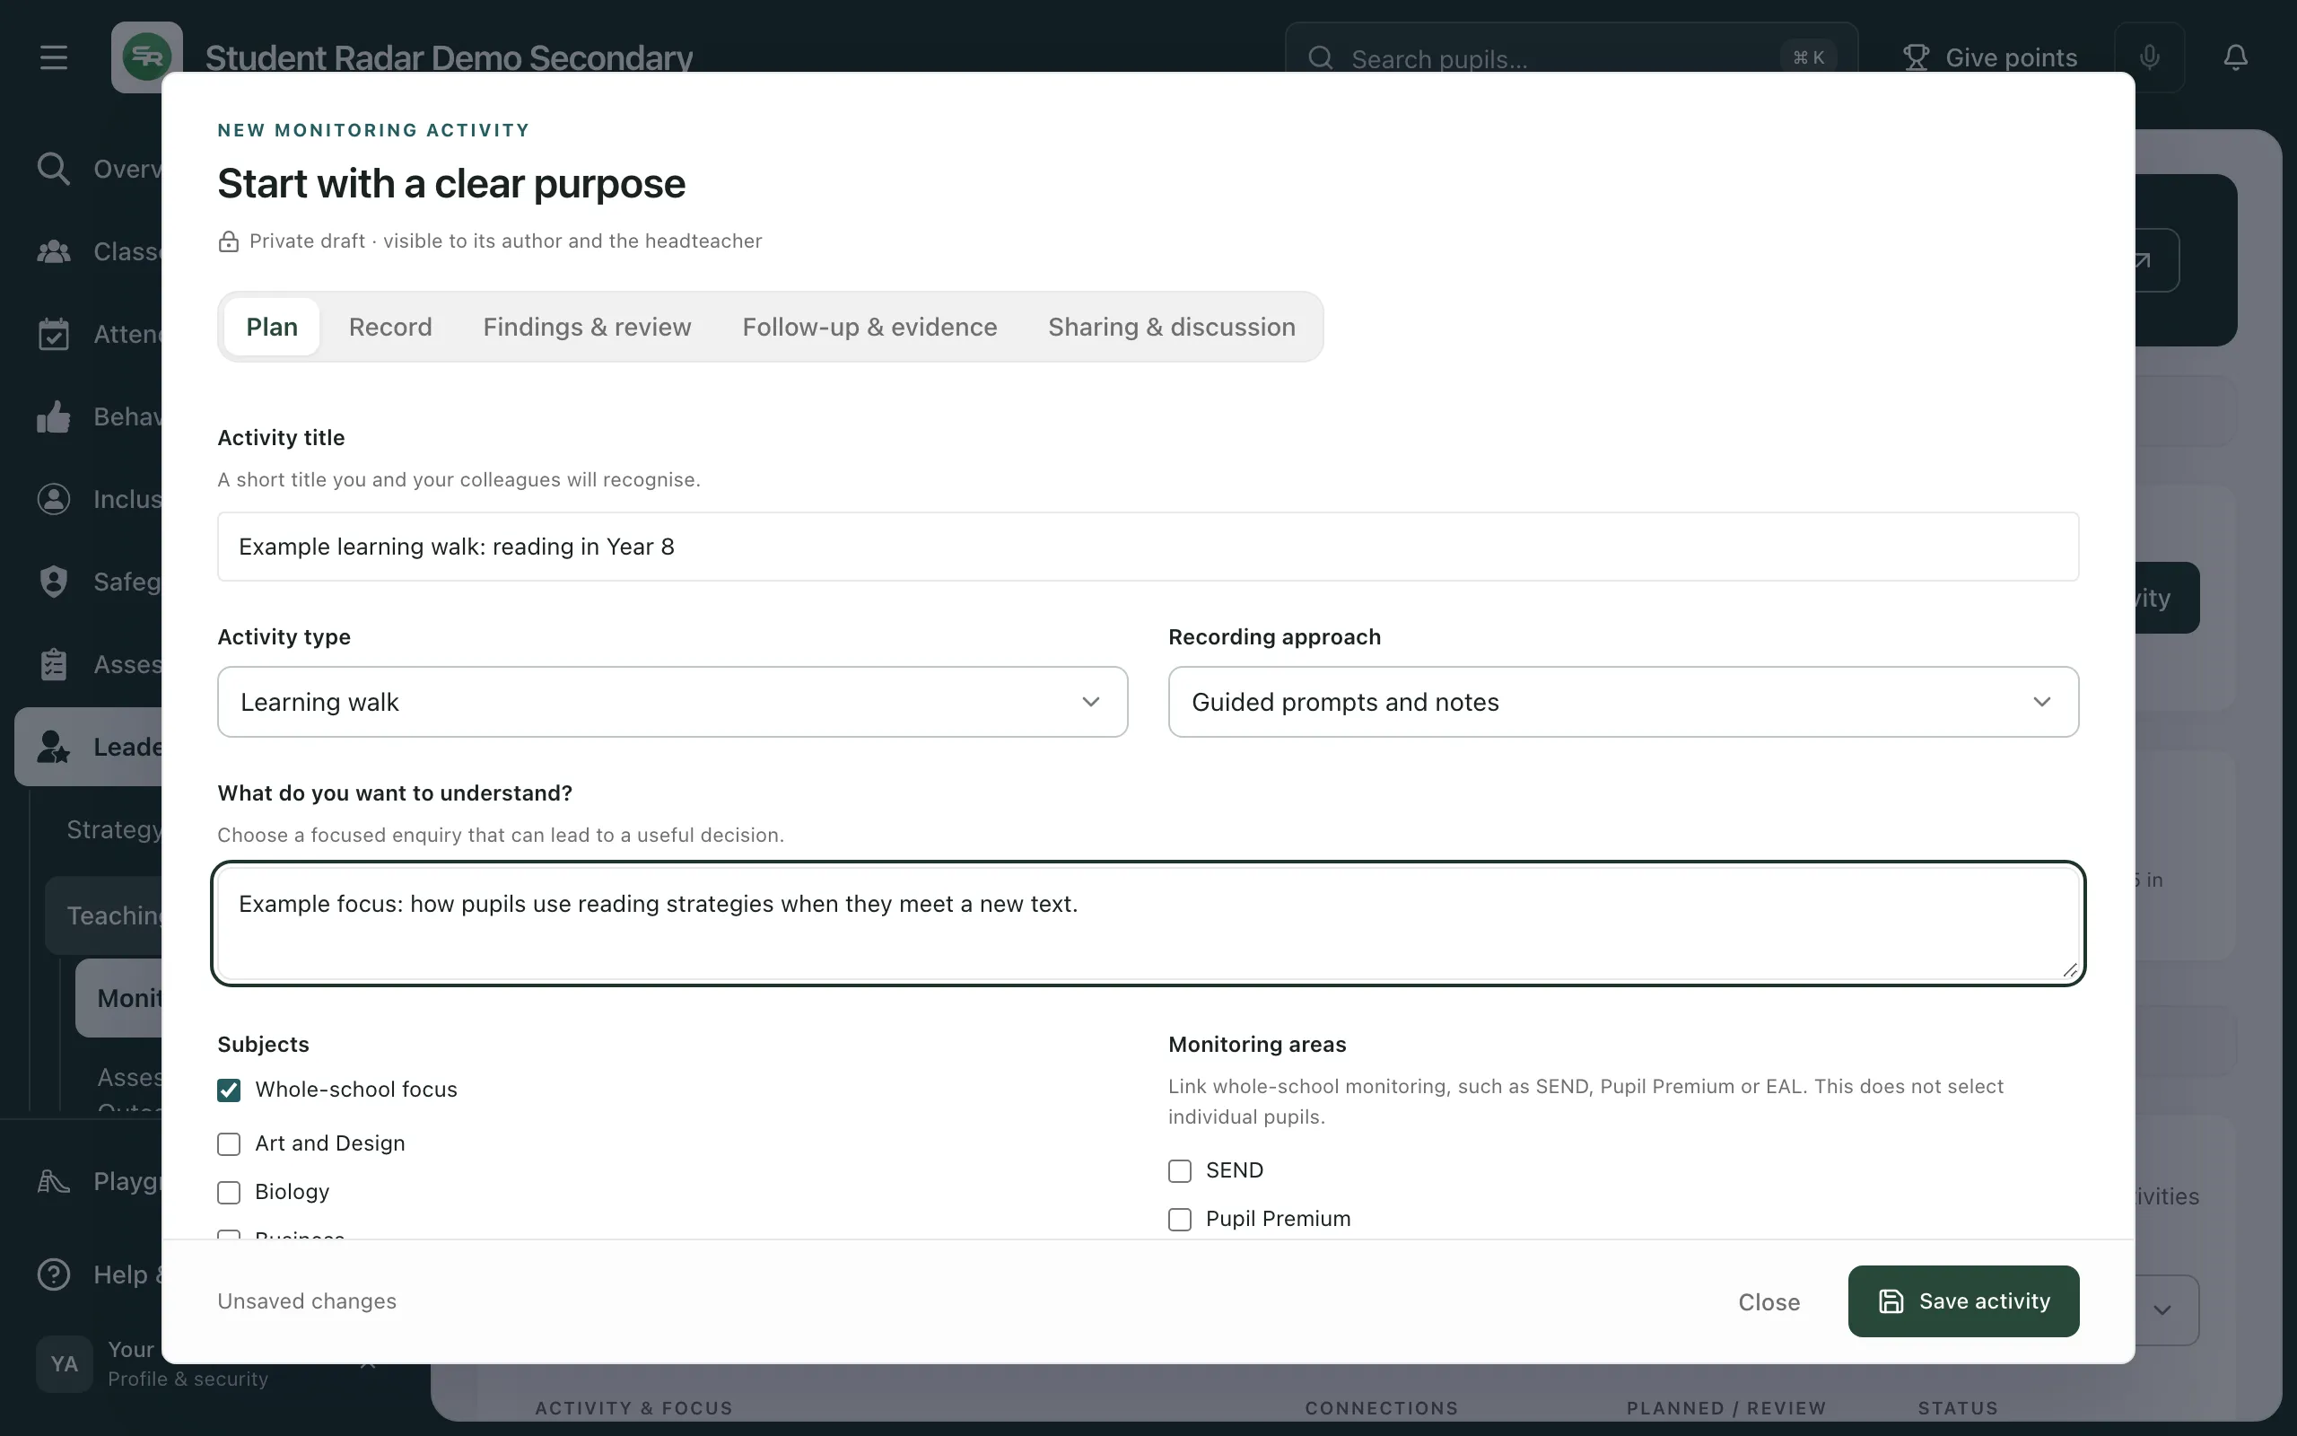2297x1436 pixels.
Task: Click the Student Radar logo icon
Action: [147, 57]
